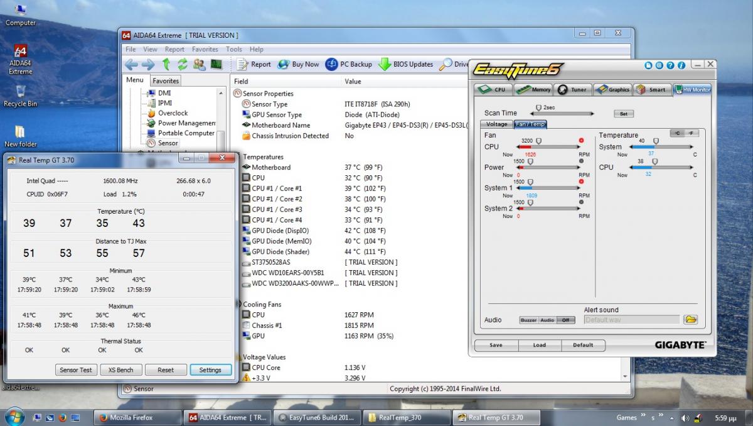
Task: Set alert mode to Audio in EasyTune6
Action: [x=547, y=320]
